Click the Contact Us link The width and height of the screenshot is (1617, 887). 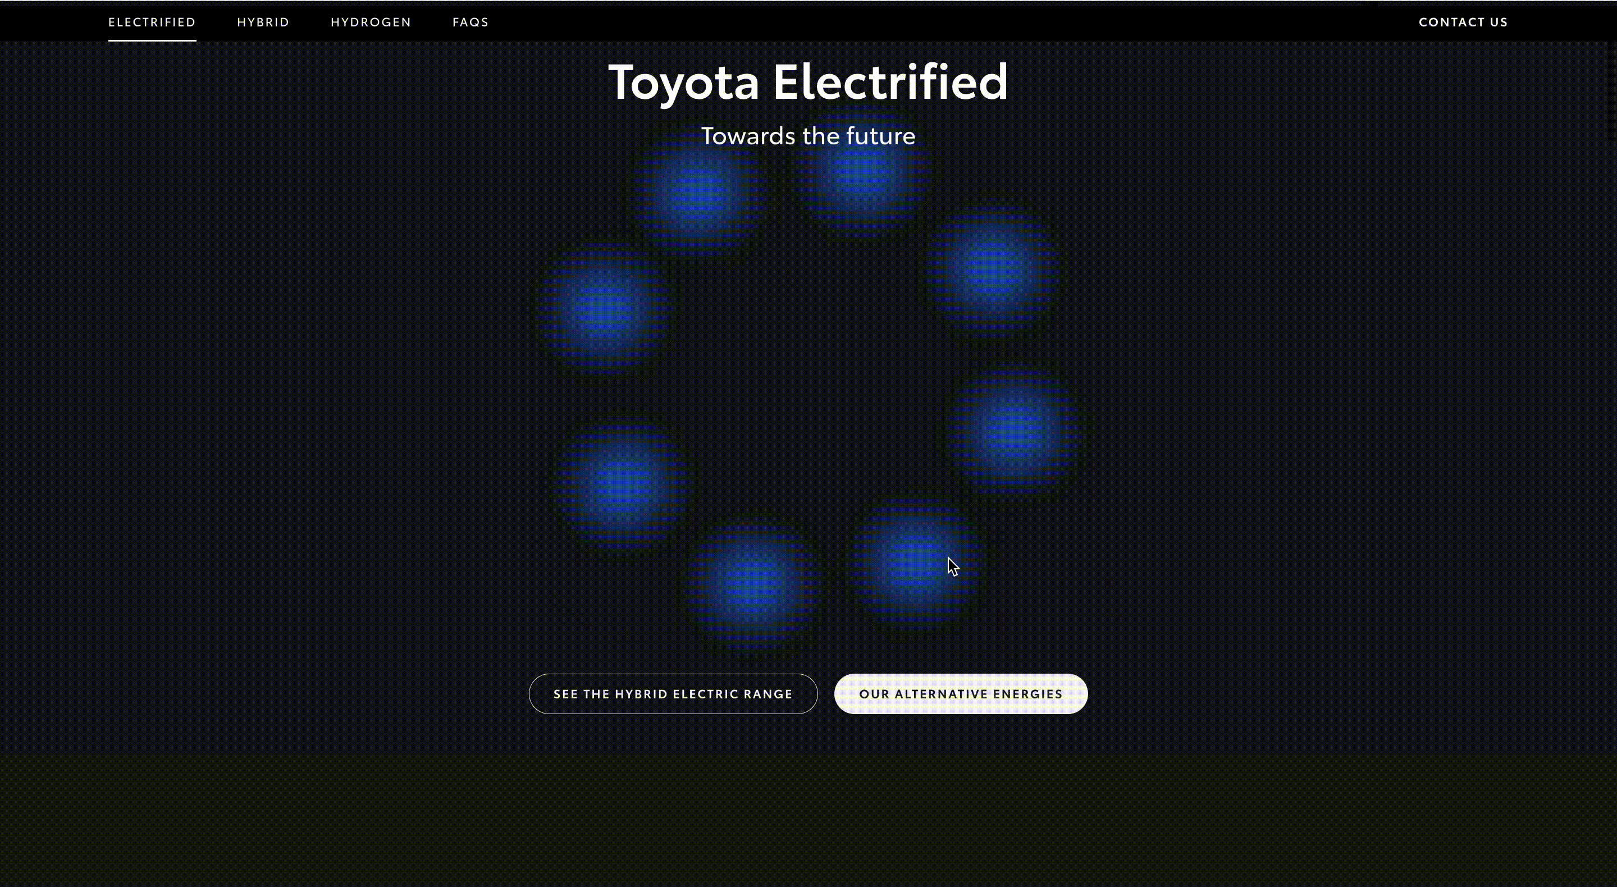pos(1463,22)
